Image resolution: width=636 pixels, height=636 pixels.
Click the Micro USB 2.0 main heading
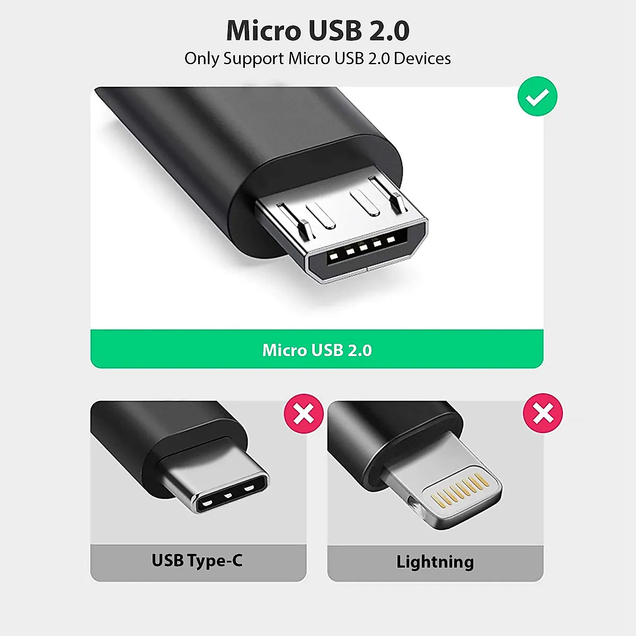coord(317,31)
